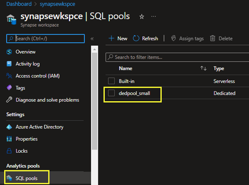Open Properties settings
Viewport: 249px width, 185px height.
(27, 139)
